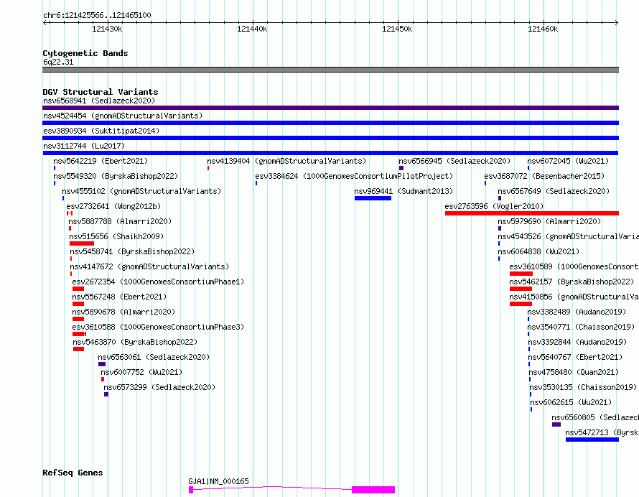Select nsv5567248 (Ebert2021) label

coord(119,297)
